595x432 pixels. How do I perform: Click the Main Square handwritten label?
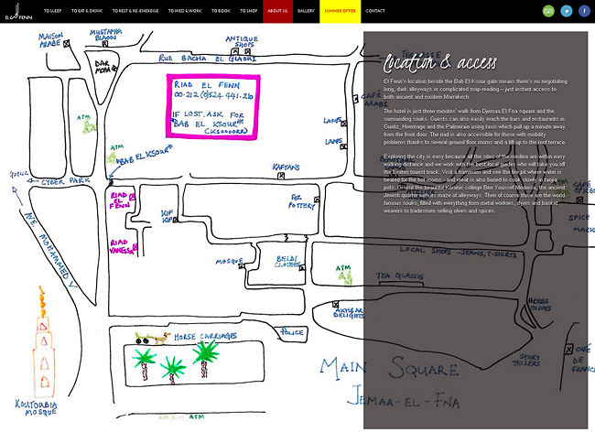pos(389,368)
